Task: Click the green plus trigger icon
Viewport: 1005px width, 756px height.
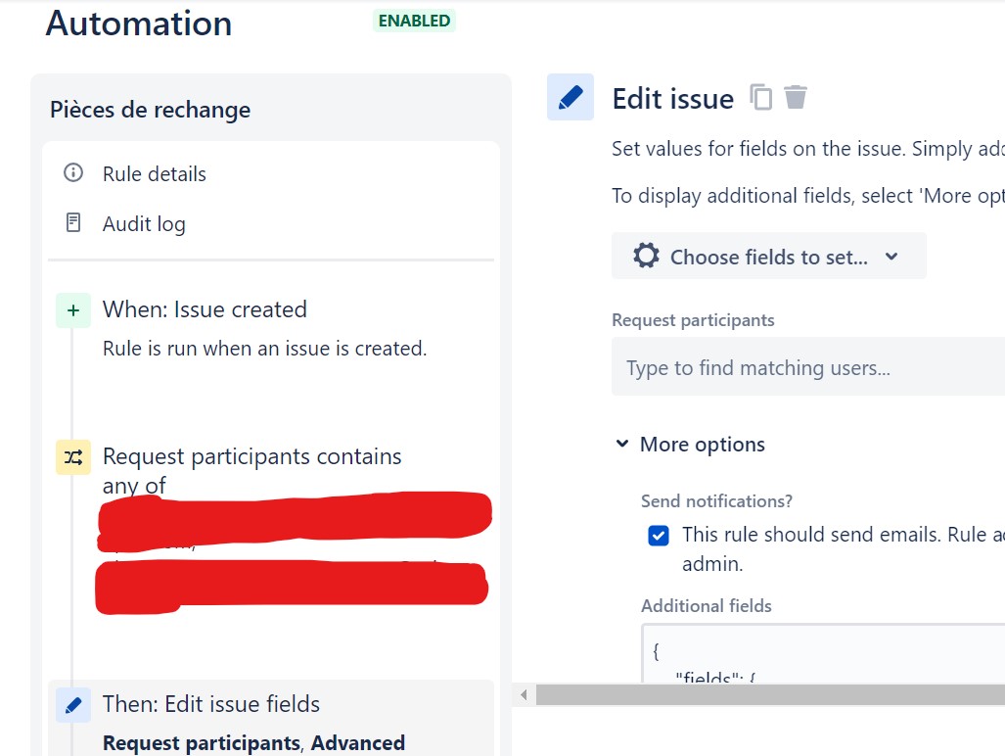Action: tap(73, 309)
